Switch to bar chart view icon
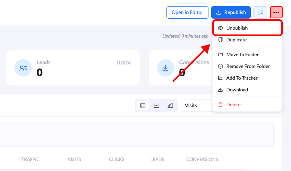This screenshot has height=171, width=291. [x=170, y=105]
